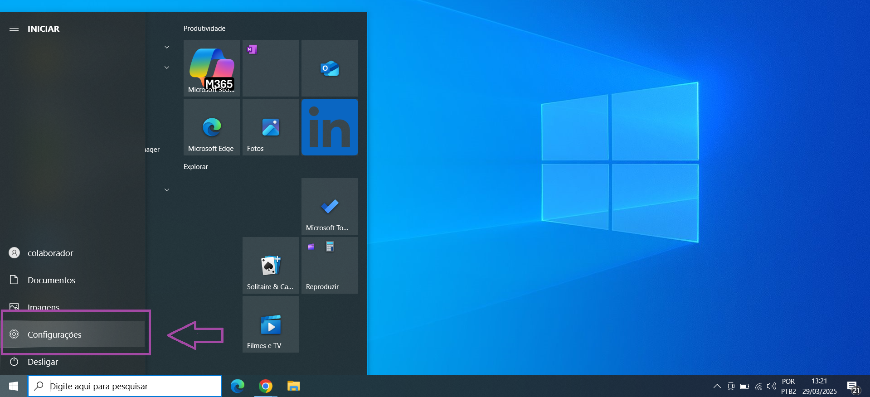Click the taskbar search box
Viewport: 870px width, 397px height.
(125, 386)
